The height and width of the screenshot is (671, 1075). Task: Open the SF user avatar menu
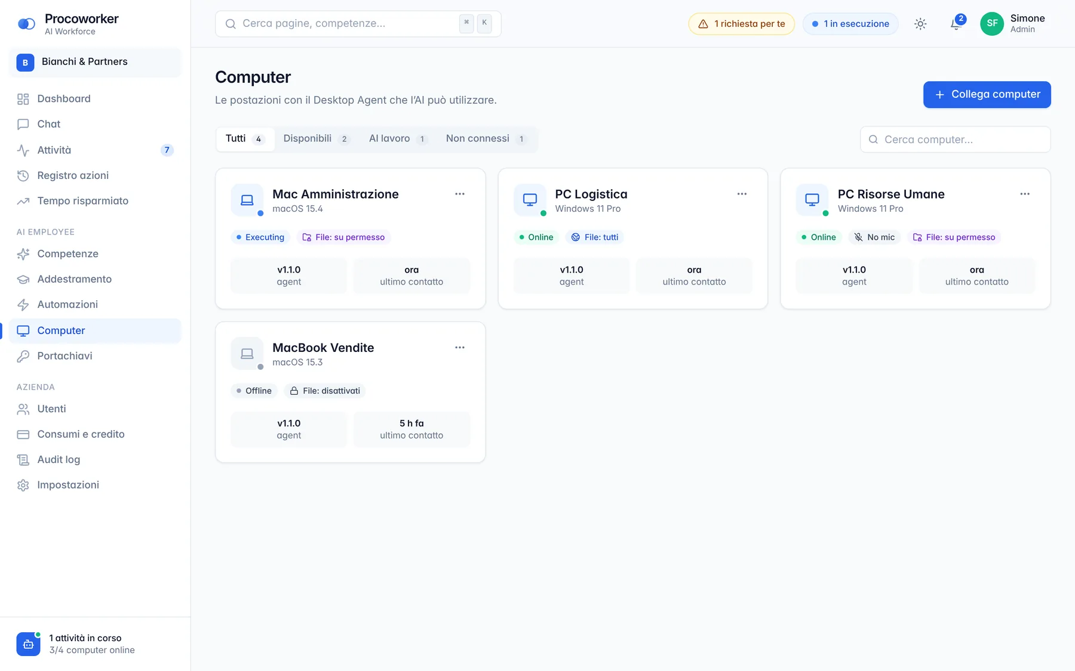coord(992,24)
